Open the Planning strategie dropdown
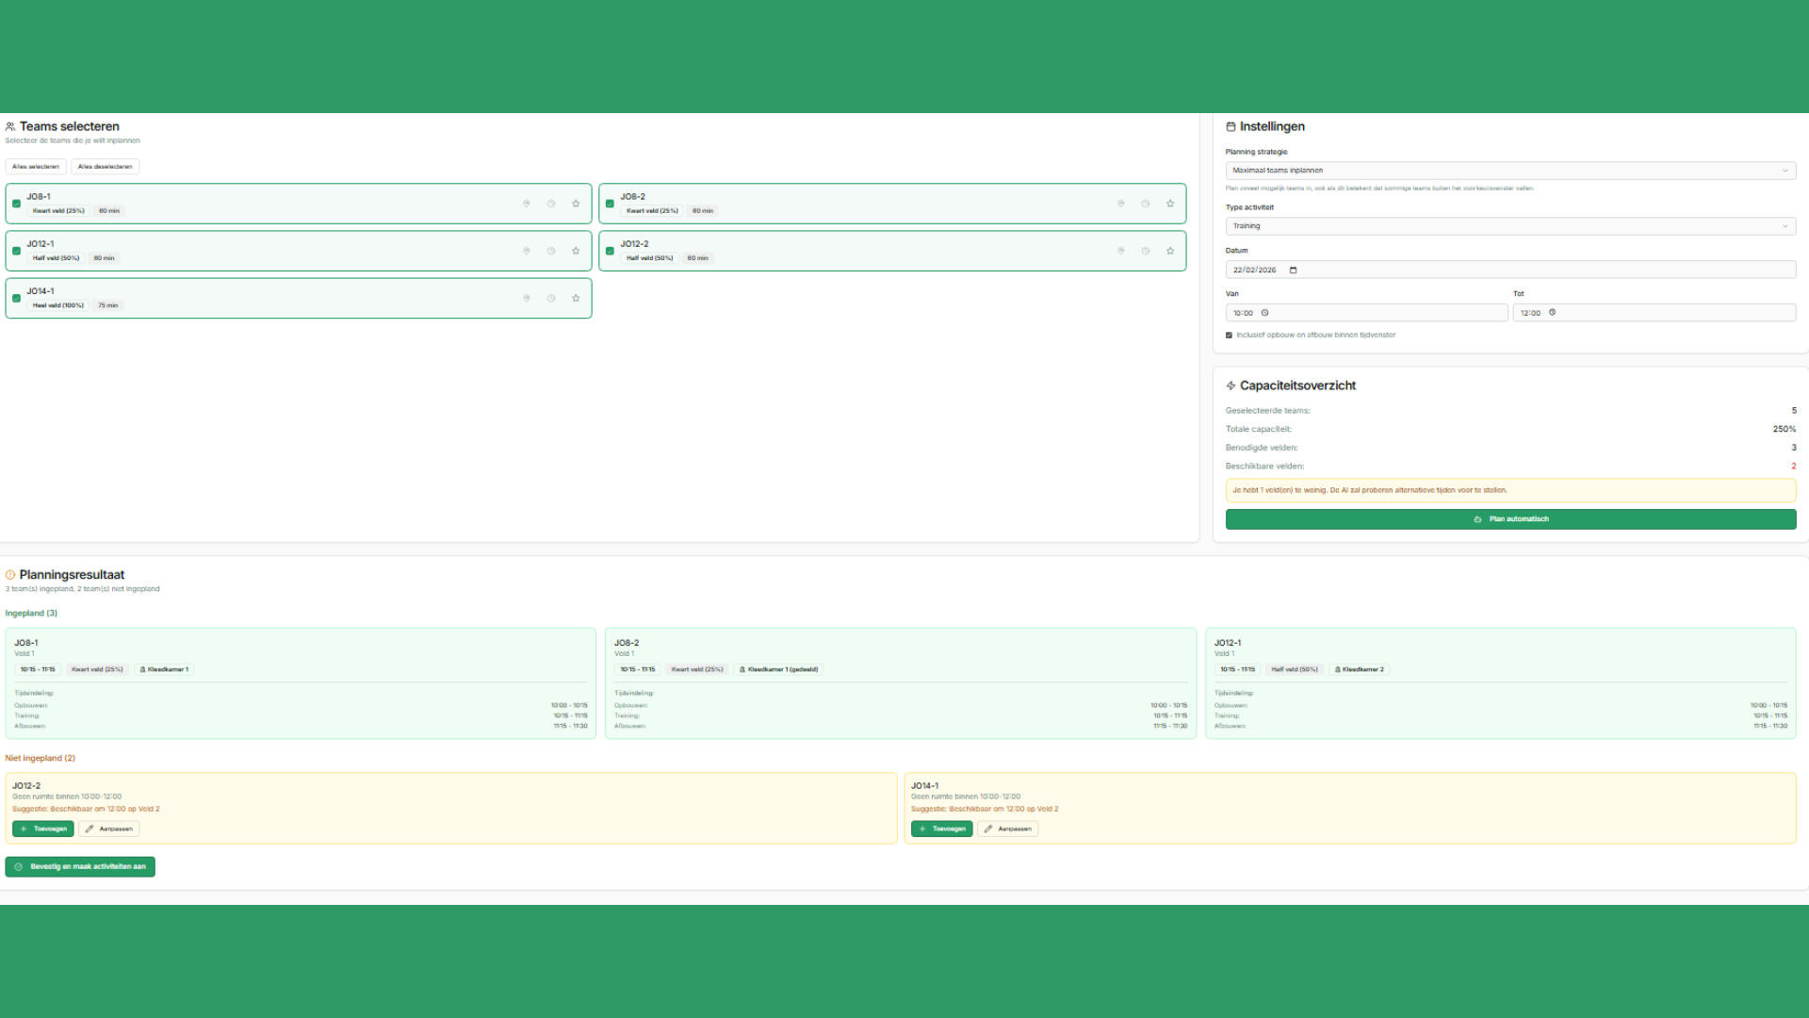Viewport: 1809px width, 1018px height. (x=1509, y=171)
